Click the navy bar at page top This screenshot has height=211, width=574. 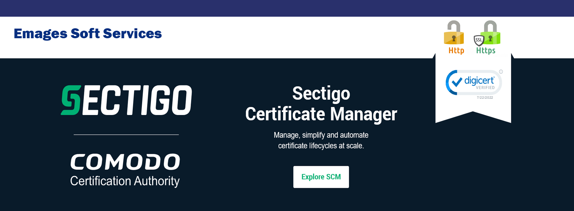click(x=287, y=8)
